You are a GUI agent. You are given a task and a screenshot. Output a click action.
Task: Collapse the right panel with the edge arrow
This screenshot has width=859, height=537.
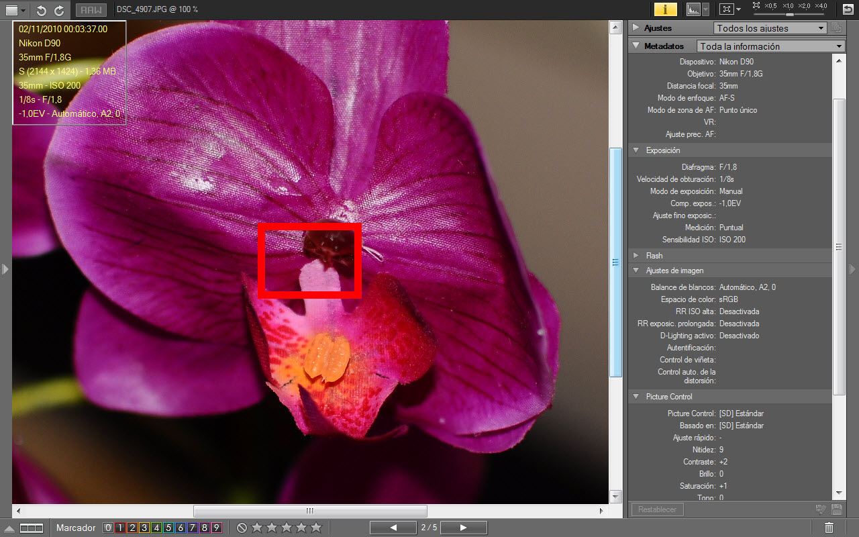853,268
